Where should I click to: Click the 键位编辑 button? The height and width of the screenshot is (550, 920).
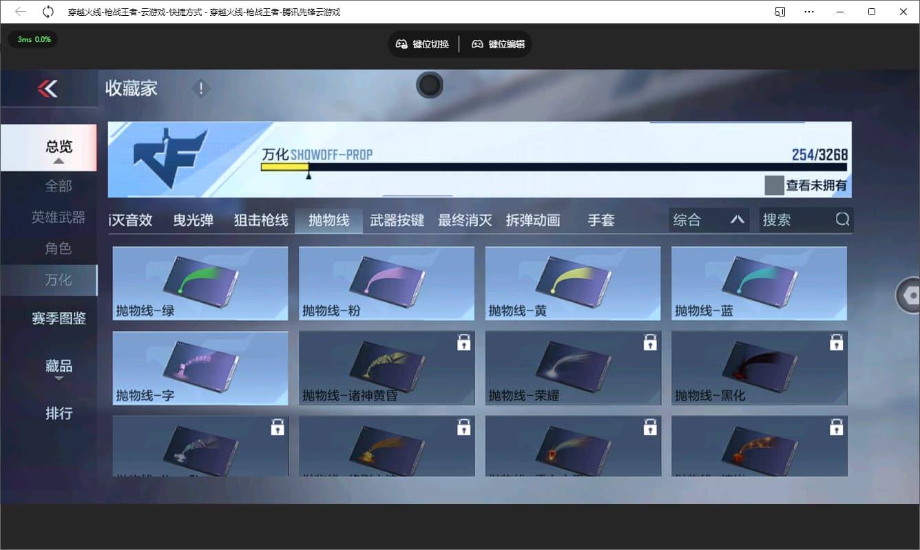point(498,43)
